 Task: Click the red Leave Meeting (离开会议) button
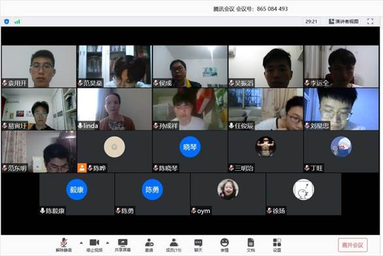pos(352,245)
